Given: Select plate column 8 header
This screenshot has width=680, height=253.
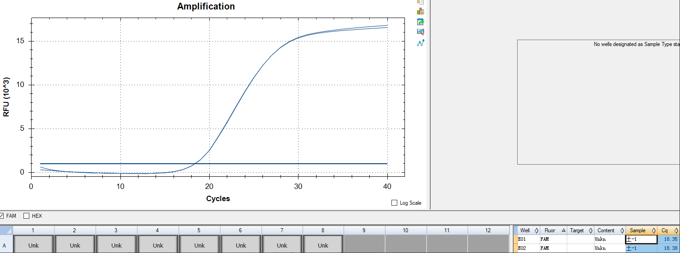Looking at the screenshot, I should pyautogui.click(x=323, y=230).
